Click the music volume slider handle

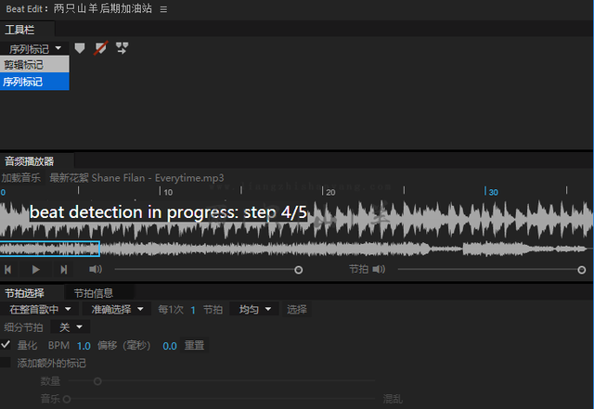299,270
